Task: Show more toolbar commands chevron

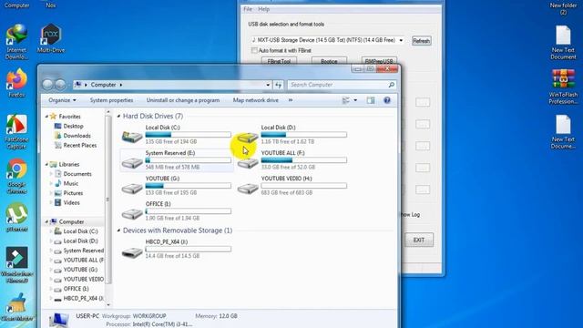Action: coord(291,100)
